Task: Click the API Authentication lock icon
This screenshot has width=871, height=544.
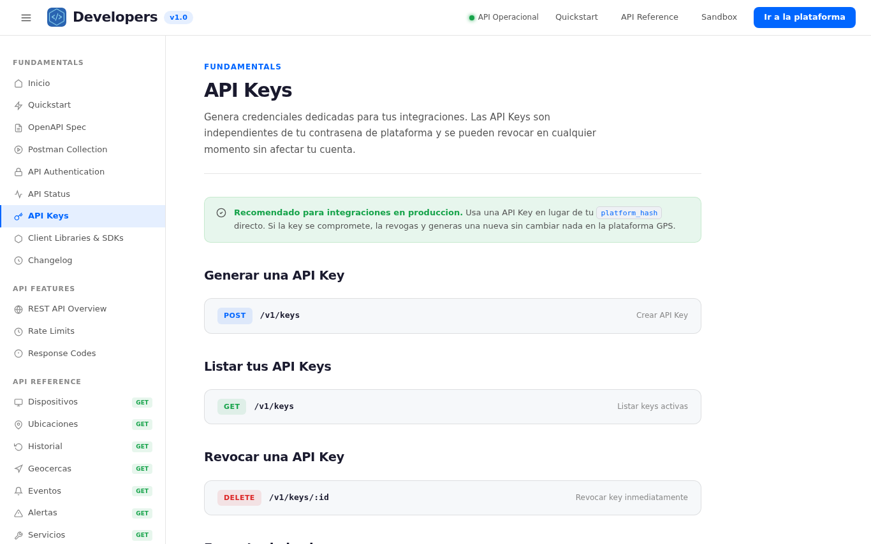Action: point(18,172)
